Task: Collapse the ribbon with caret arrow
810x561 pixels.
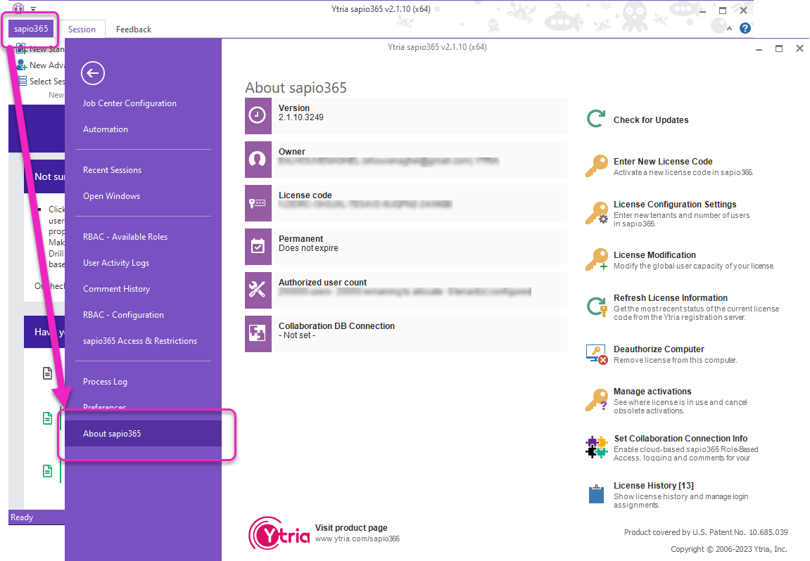Action: [729, 29]
